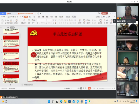Click the Italic formatting icon
The width and height of the screenshot is (139, 104).
point(40,23)
